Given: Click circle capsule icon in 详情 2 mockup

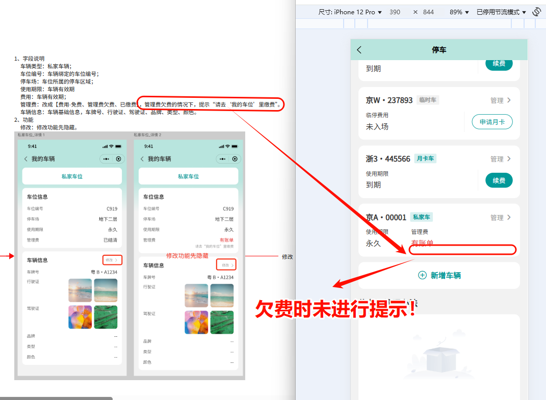Looking at the screenshot, I should pos(235,159).
